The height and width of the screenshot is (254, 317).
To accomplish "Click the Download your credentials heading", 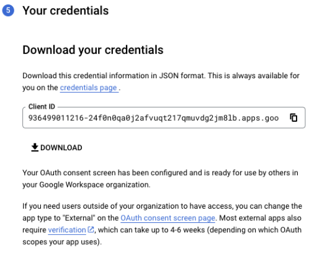I will coord(93,50).
